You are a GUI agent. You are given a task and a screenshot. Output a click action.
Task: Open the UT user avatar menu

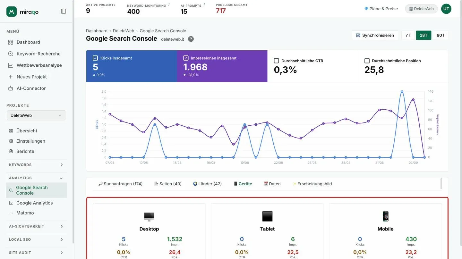pyautogui.click(x=446, y=9)
